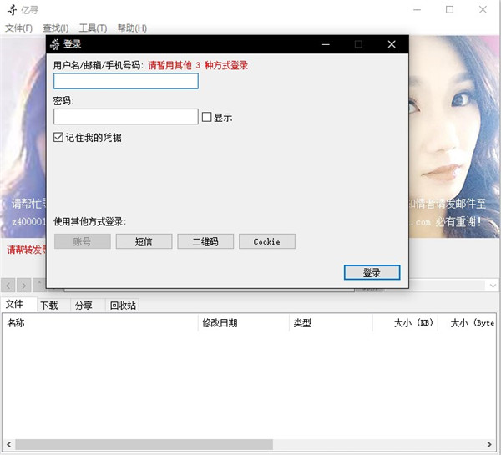Image resolution: width=501 pixels, height=455 pixels.
Task: Open the 文件(F) menu
Action: (x=18, y=28)
